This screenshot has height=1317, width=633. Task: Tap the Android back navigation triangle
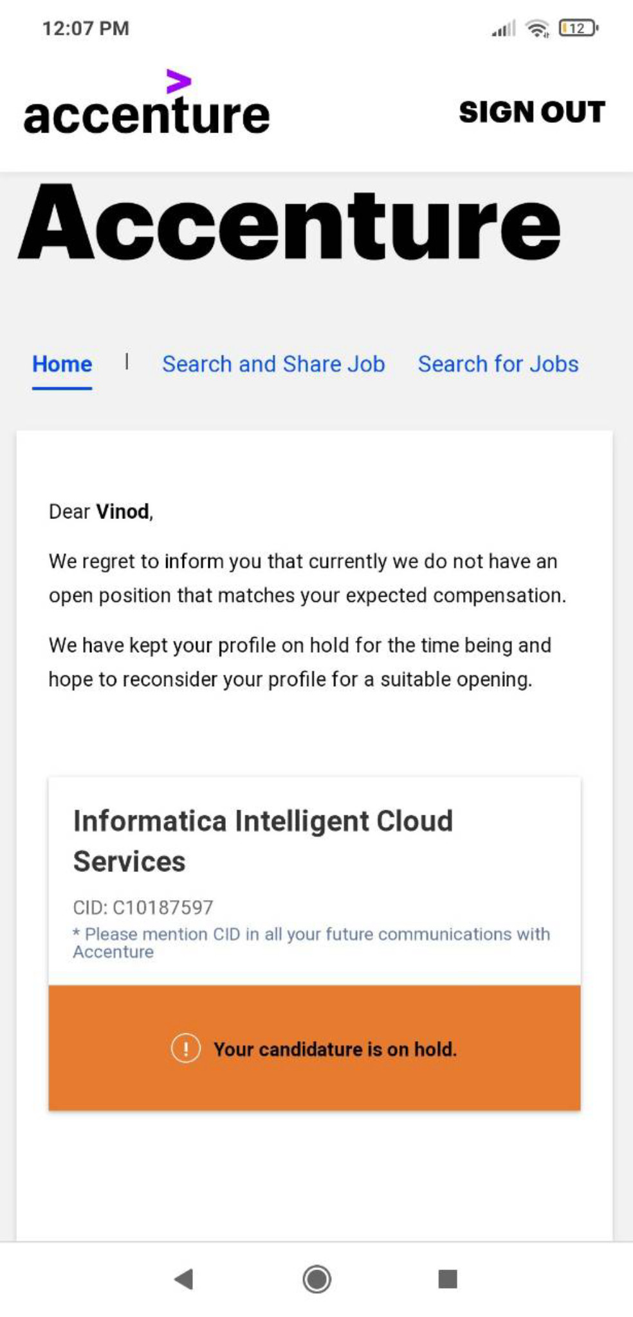pyautogui.click(x=184, y=1279)
